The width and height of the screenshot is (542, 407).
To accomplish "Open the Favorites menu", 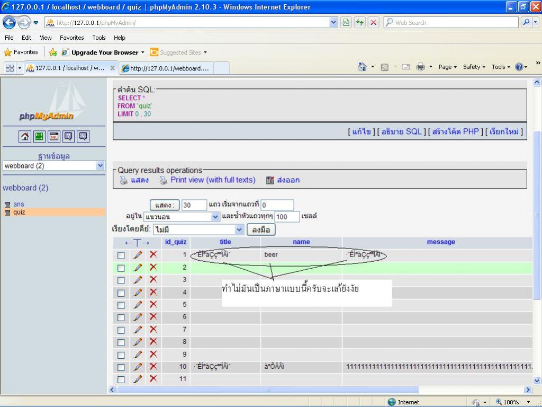I will coord(72,38).
